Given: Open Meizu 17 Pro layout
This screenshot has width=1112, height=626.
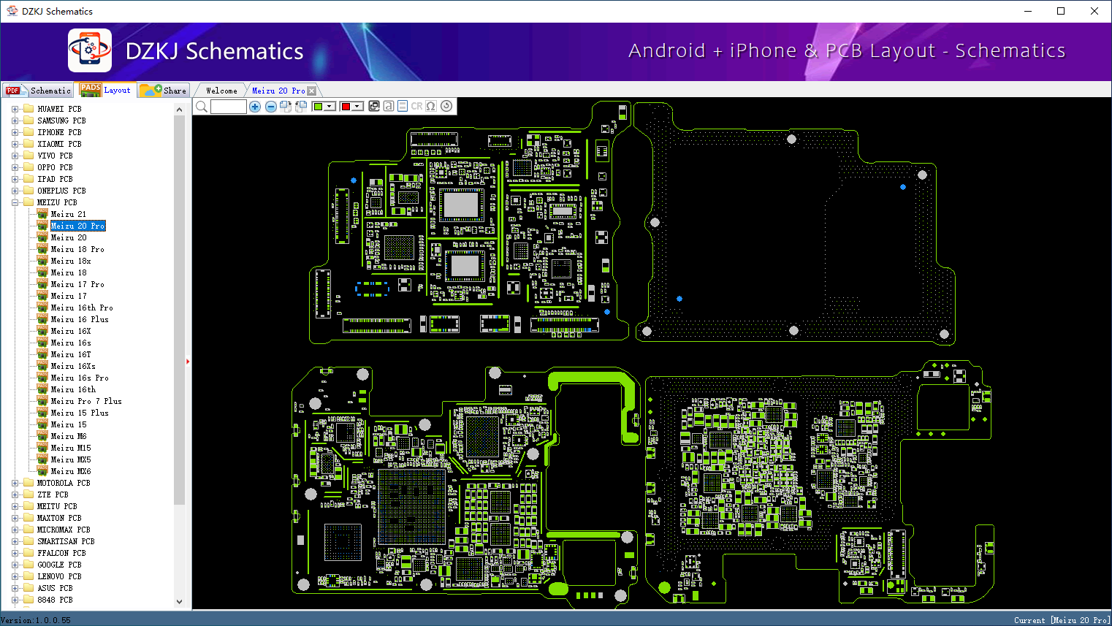Looking at the screenshot, I should [x=77, y=284].
